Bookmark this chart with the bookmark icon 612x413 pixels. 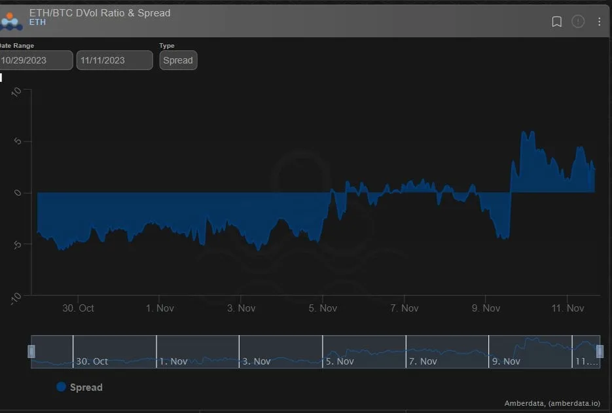pos(556,22)
